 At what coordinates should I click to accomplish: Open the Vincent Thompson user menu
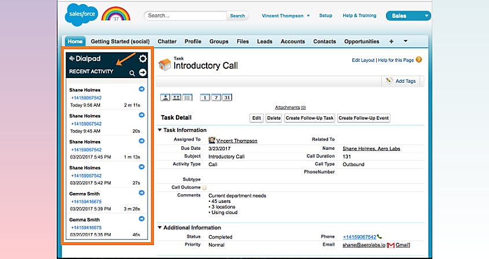(286, 16)
